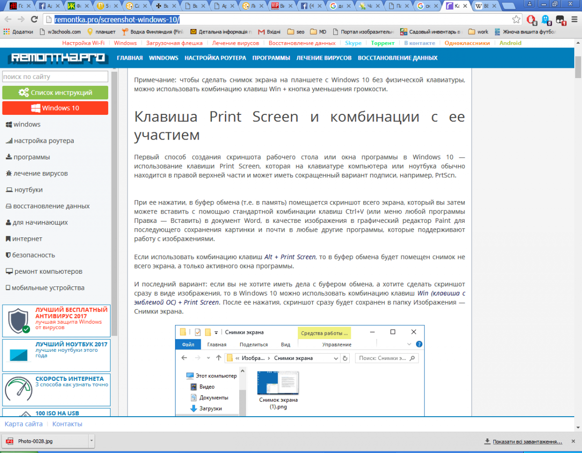Switch to the Wikipedia W browser tab
Screen dimensions: 582x453
[485, 6]
